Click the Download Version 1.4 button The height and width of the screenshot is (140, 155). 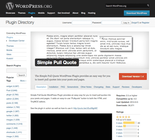point(133,76)
